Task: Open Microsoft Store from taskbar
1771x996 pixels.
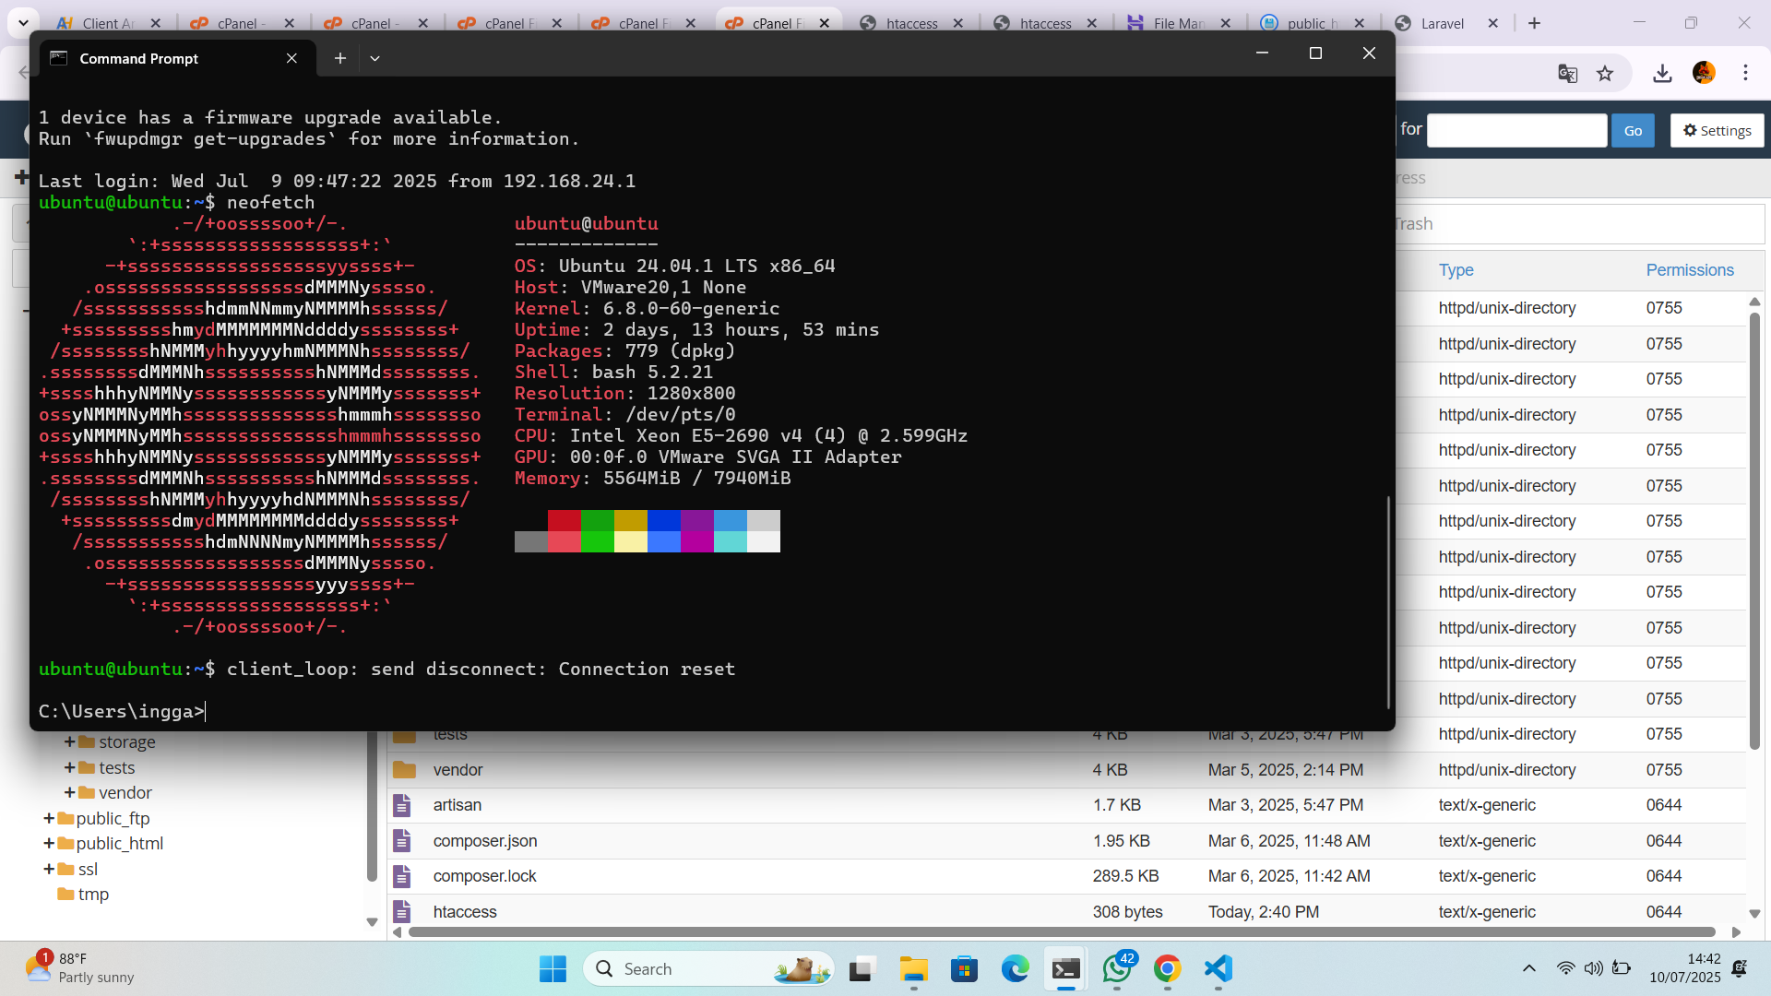Action: 964,968
